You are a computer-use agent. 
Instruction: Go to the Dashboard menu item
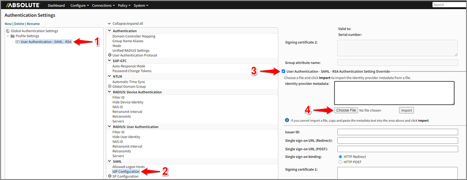click(56, 5)
